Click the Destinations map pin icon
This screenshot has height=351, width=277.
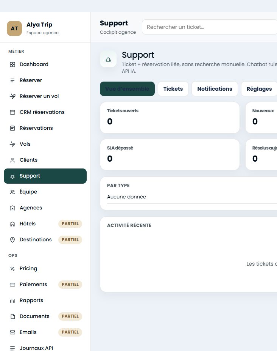[12, 240]
